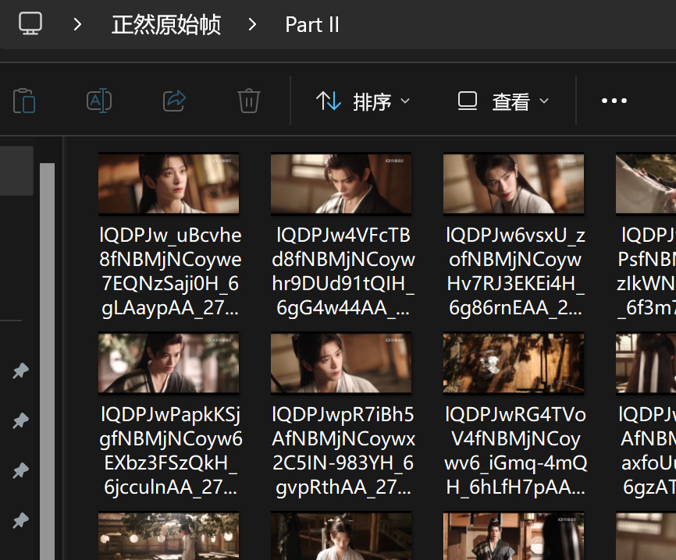This screenshot has height=560, width=676.
Task: Select thumbnail of IQDPJw6vsxU_z image
Action: [x=514, y=184]
